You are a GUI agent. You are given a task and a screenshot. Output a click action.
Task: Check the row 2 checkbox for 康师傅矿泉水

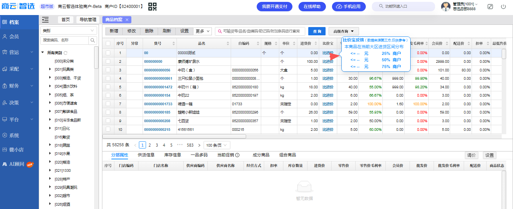[x=108, y=61]
